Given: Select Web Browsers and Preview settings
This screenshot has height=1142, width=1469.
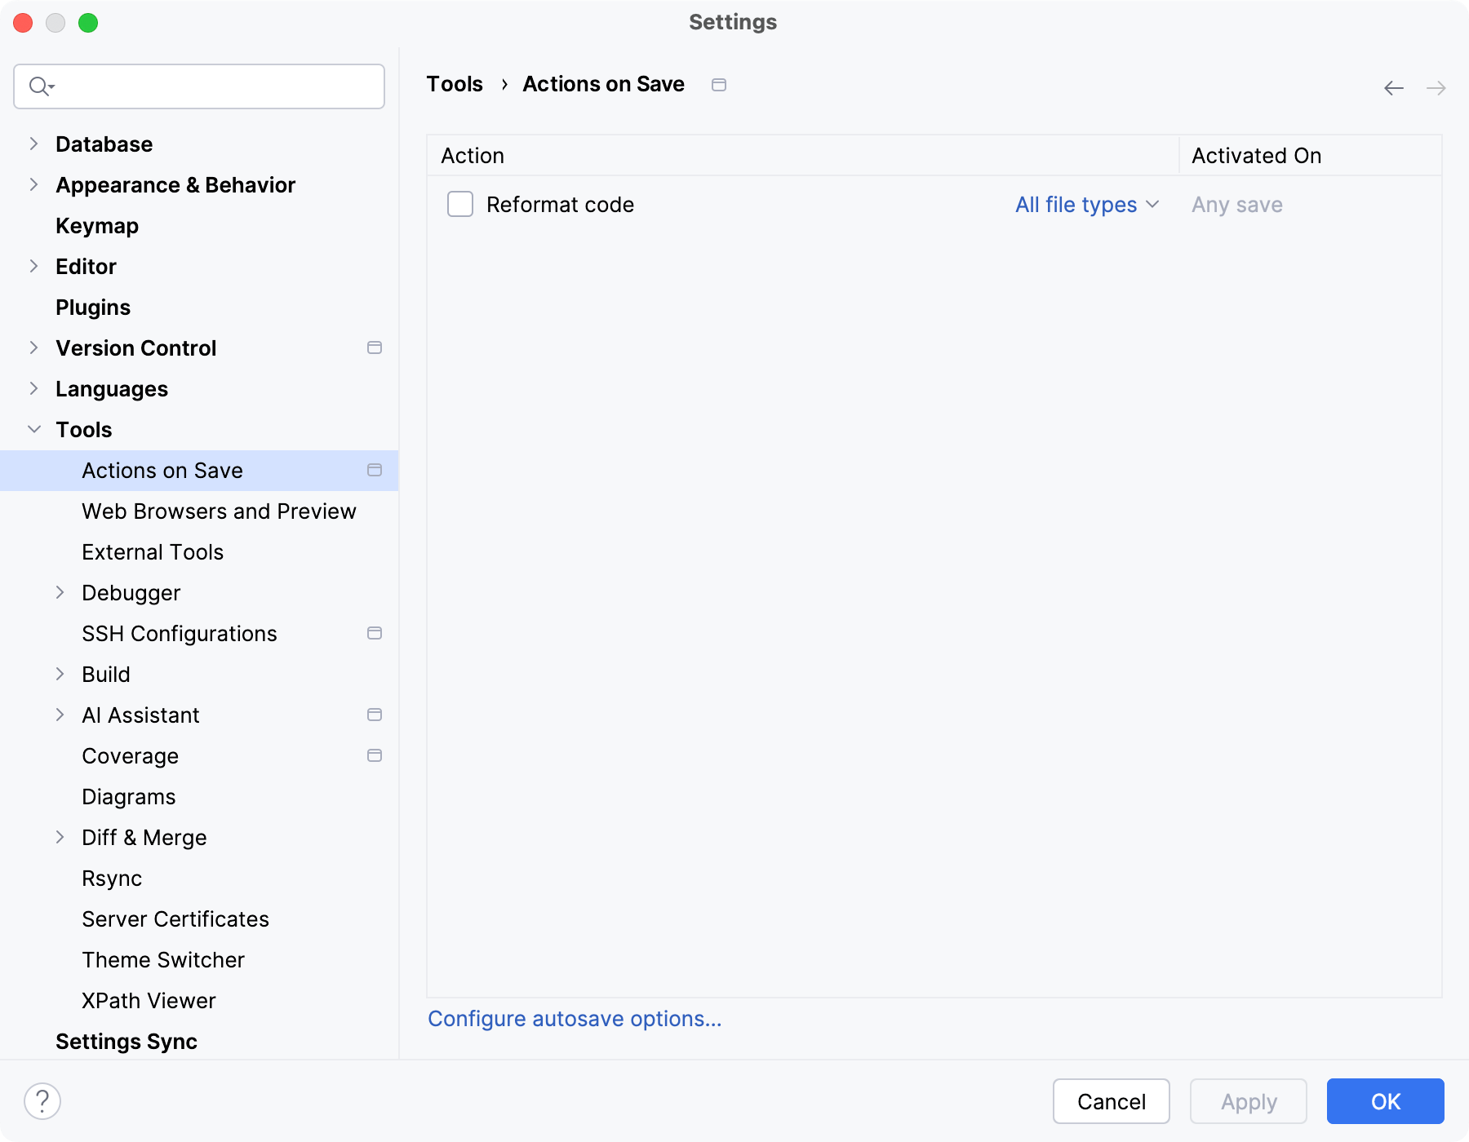Looking at the screenshot, I should tap(219, 511).
